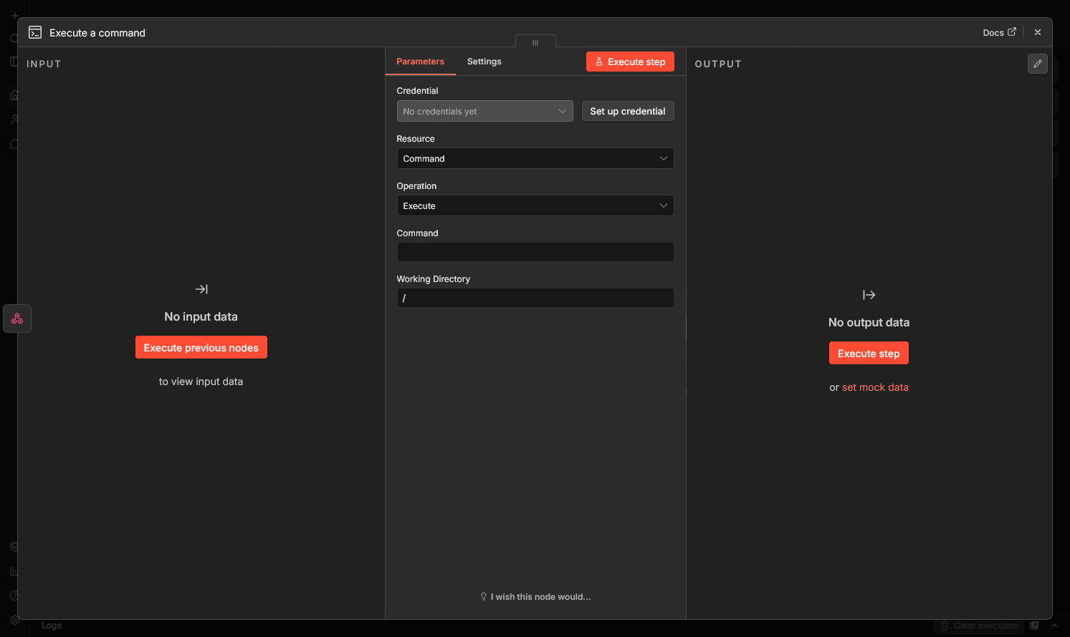Image resolution: width=1070 pixels, height=637 pixels.
Task: Close the Execute a command panel
Action: coord(1037,32)
